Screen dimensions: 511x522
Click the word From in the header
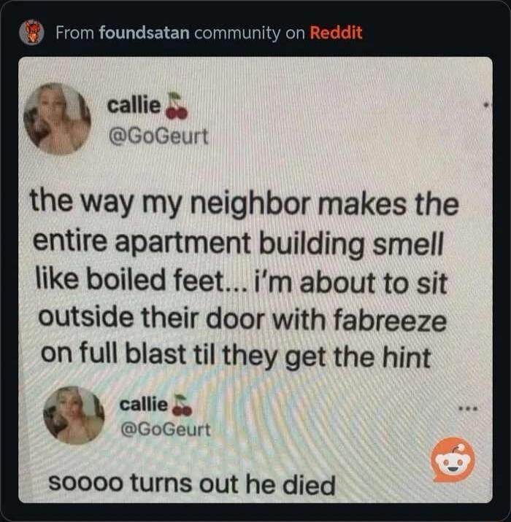75,33
